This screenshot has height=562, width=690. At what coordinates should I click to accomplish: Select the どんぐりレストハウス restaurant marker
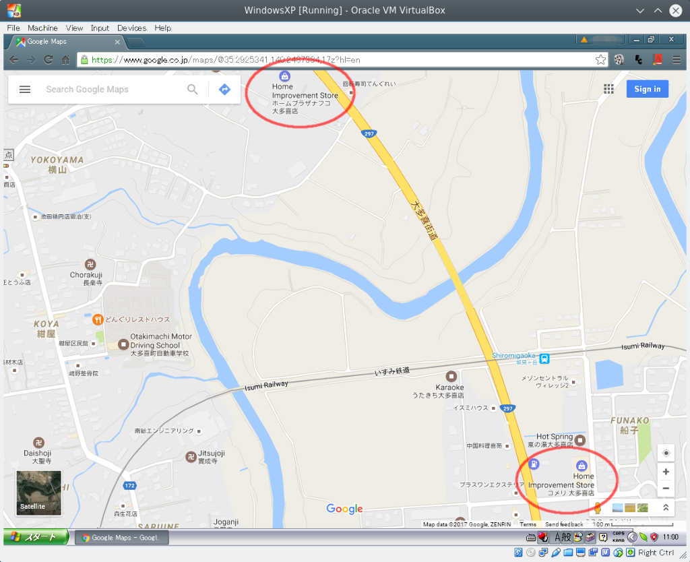point(98,319)
